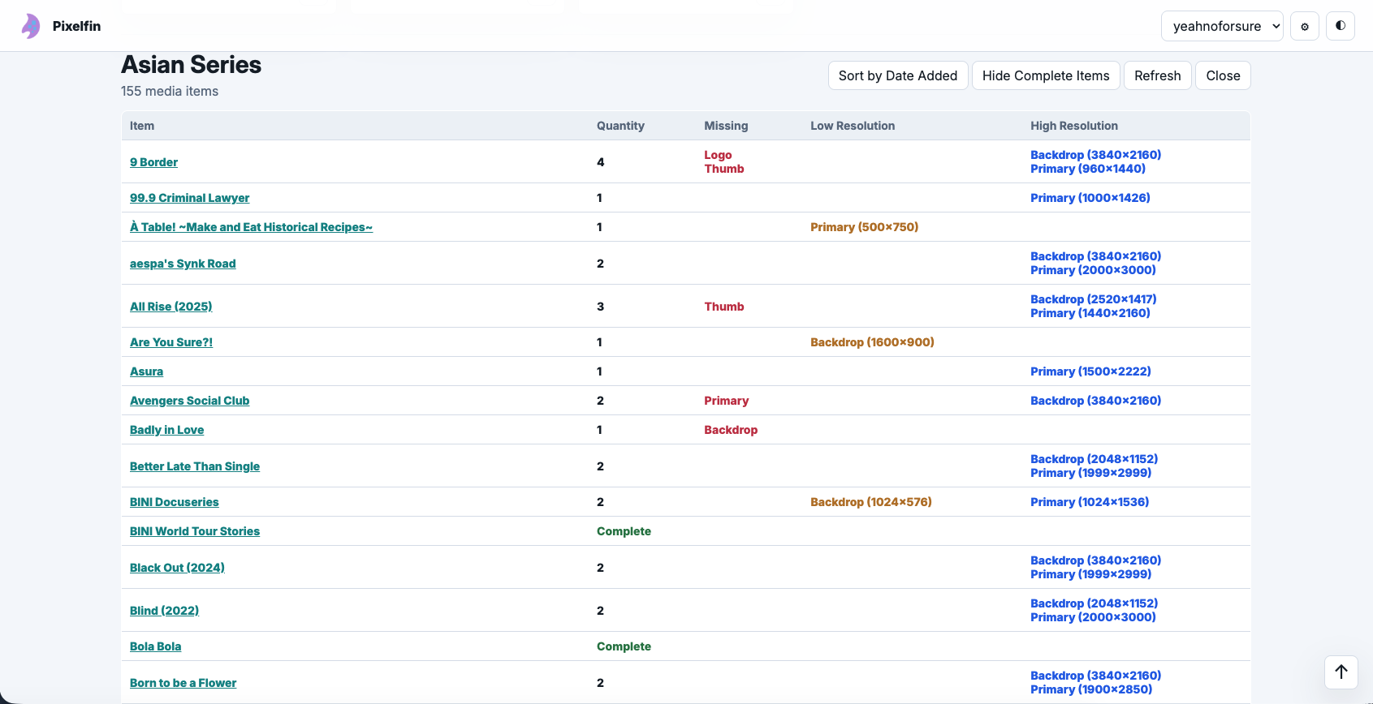Click missing Backdrop for Badly in Love
This screenshot has height=704, width=1373.
pyautogui.click(x=731, y=430)
